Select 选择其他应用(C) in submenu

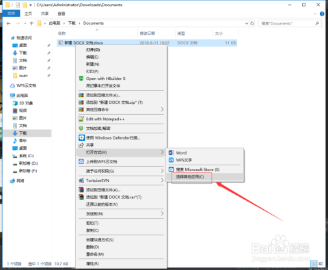190,176
